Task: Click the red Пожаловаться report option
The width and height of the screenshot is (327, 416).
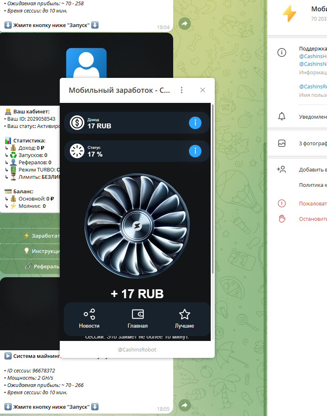Action: click(x=313, y=203)
